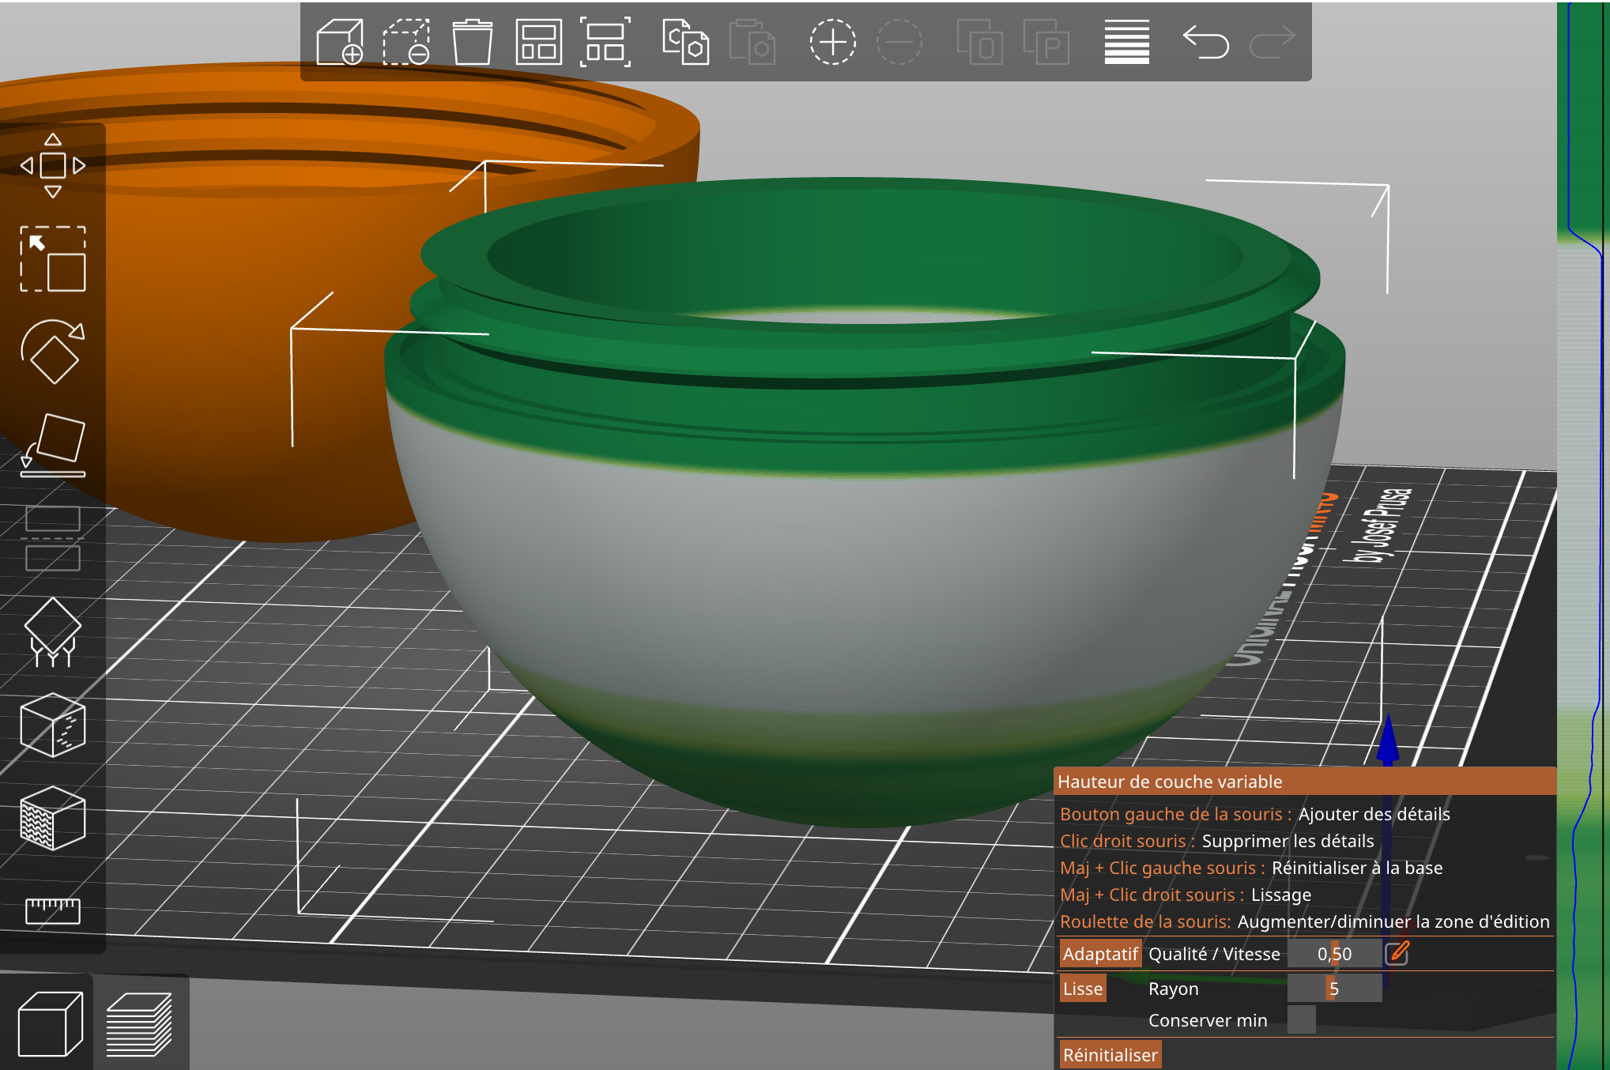
Task: Toggle the Conserver min checkbox
Action: click(x=1301, y=1019)
